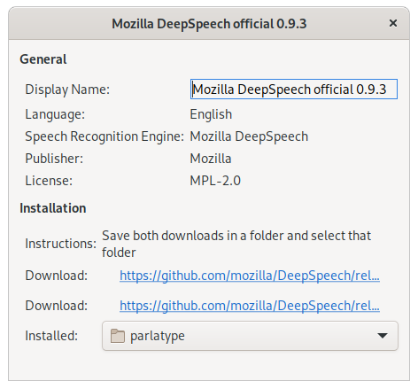
Task: Click the Language label
Action: [55, 114]
